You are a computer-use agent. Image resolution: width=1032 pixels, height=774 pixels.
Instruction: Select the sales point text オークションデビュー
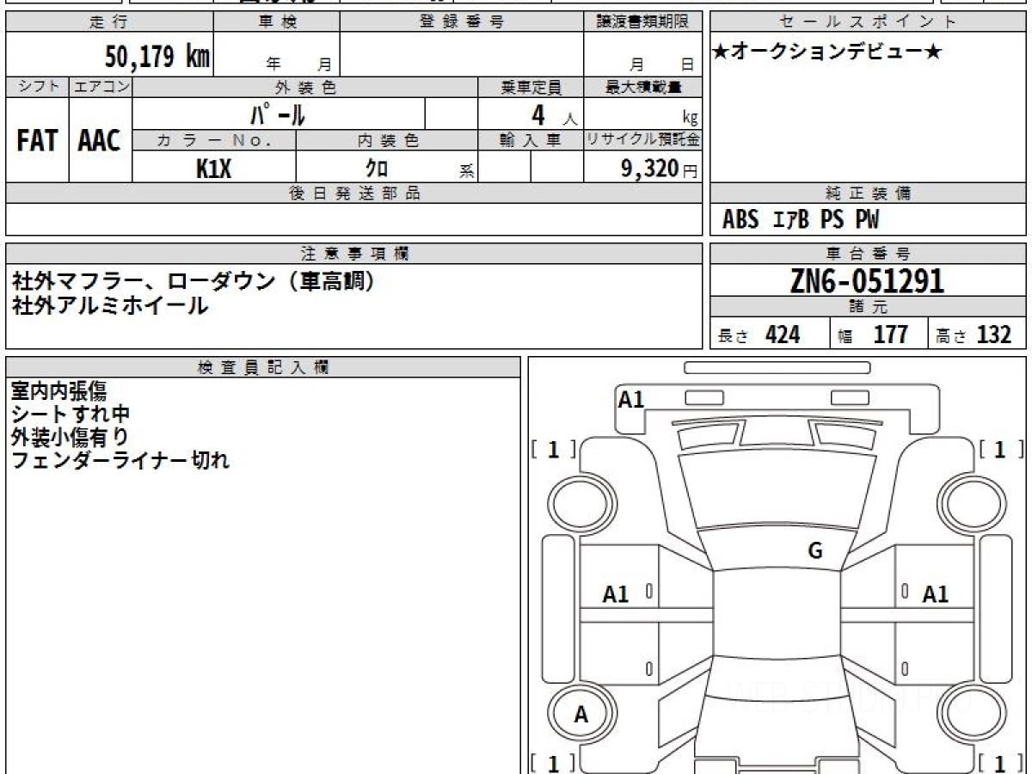[x=827, y=52]
